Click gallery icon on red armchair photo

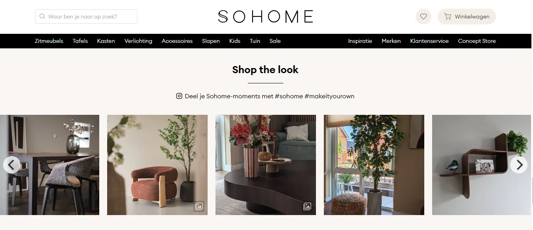[199, 206]
